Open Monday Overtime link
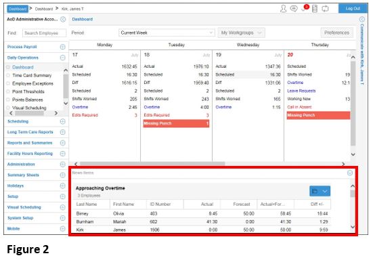The width and height of the screenshot is (373, 260). (80, 107)
